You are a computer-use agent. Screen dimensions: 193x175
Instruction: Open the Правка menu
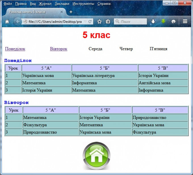click(21, 4)
